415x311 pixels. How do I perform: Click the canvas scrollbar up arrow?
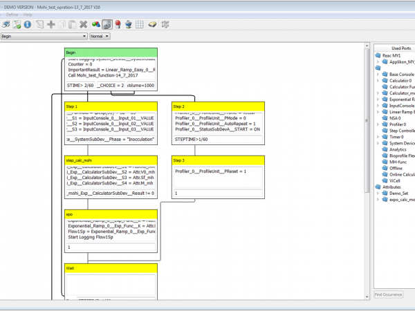(x=367, y=46)
